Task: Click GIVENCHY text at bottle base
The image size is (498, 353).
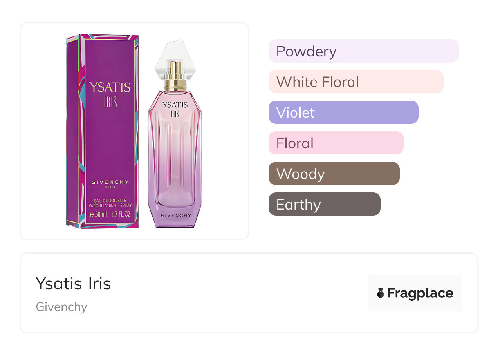Action: pos(175,215)
